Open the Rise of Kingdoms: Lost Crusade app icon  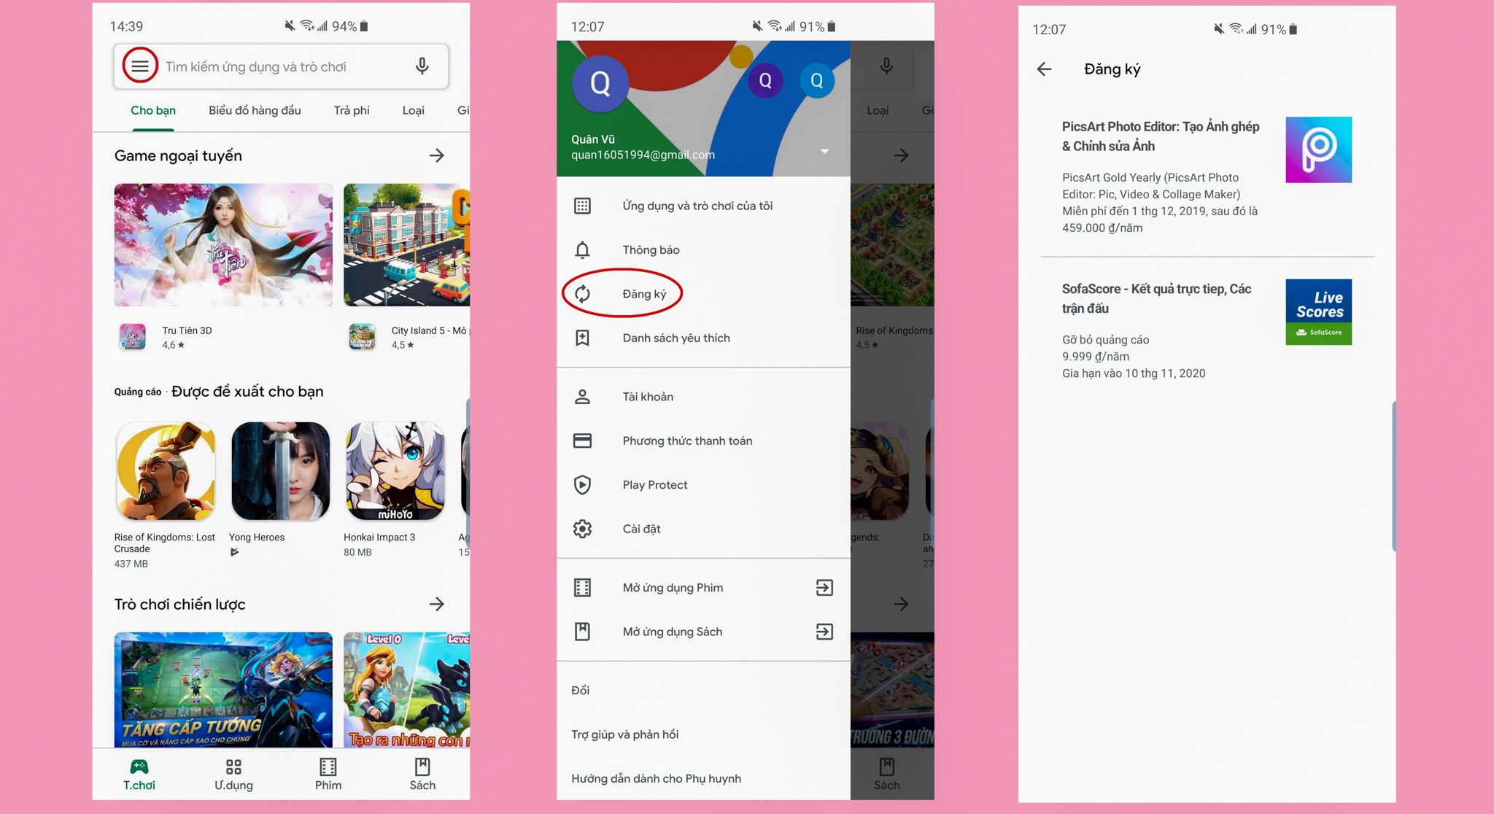pos(166,471)
